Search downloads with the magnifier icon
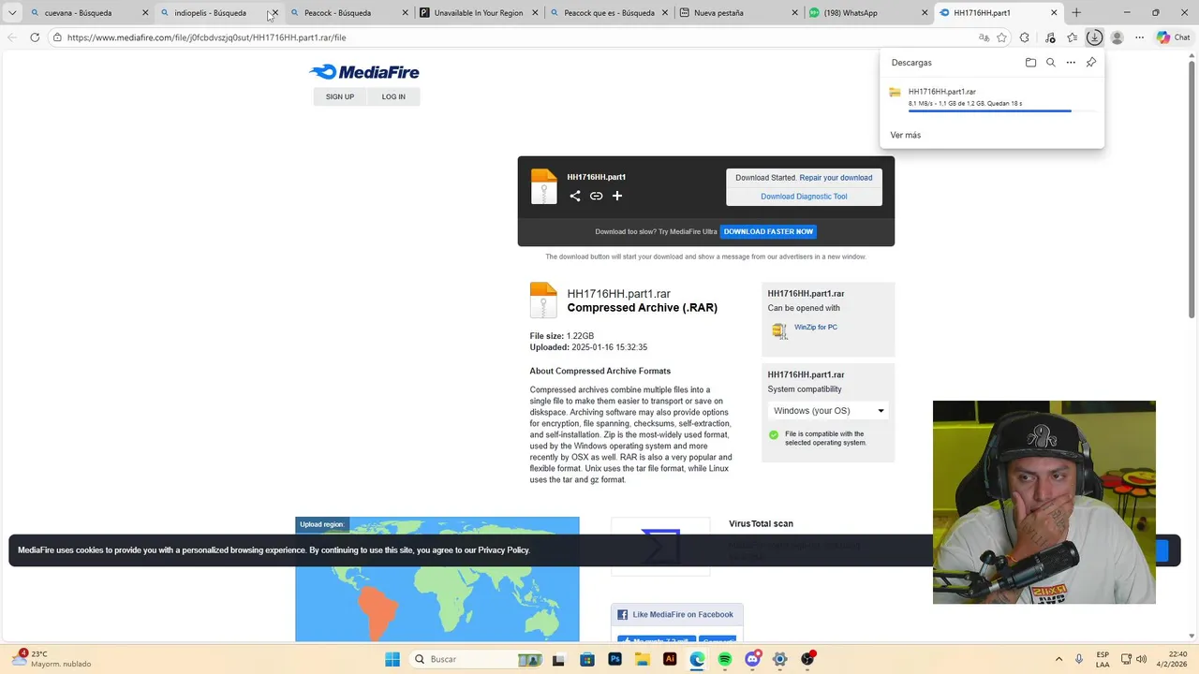 [1051, 63]
